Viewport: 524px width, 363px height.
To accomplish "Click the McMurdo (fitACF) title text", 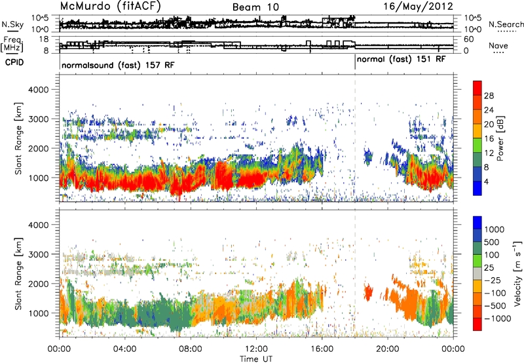I will [x=110, y=6].
